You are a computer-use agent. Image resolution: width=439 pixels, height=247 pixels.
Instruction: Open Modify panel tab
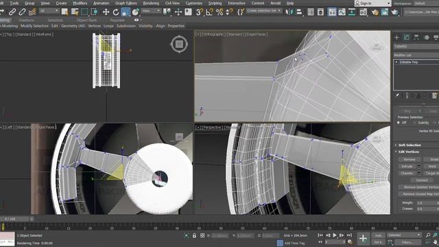(407, 37)
